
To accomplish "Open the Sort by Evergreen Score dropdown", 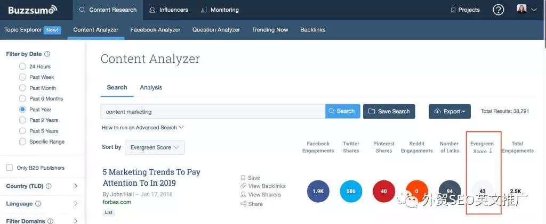I will (x=155, y=147).
